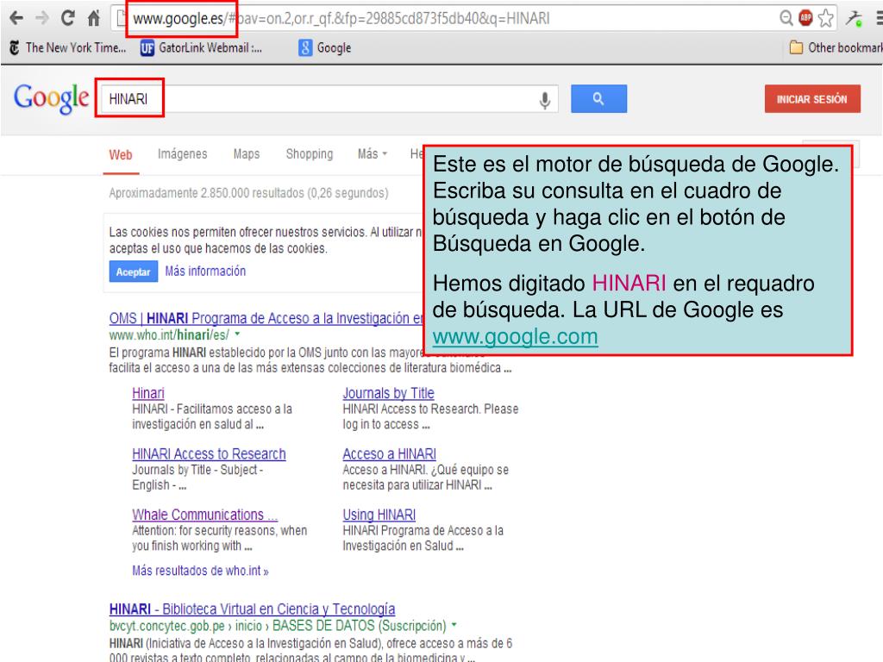
Task: Go forward with the browser forward arrow
Action: 42,19
